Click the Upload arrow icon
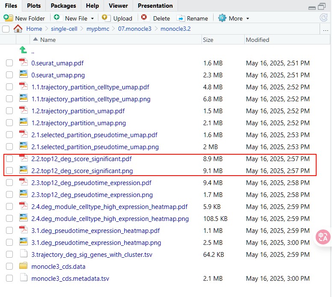The height and width of the screenshot is (297, 332). tap(106, 18)
